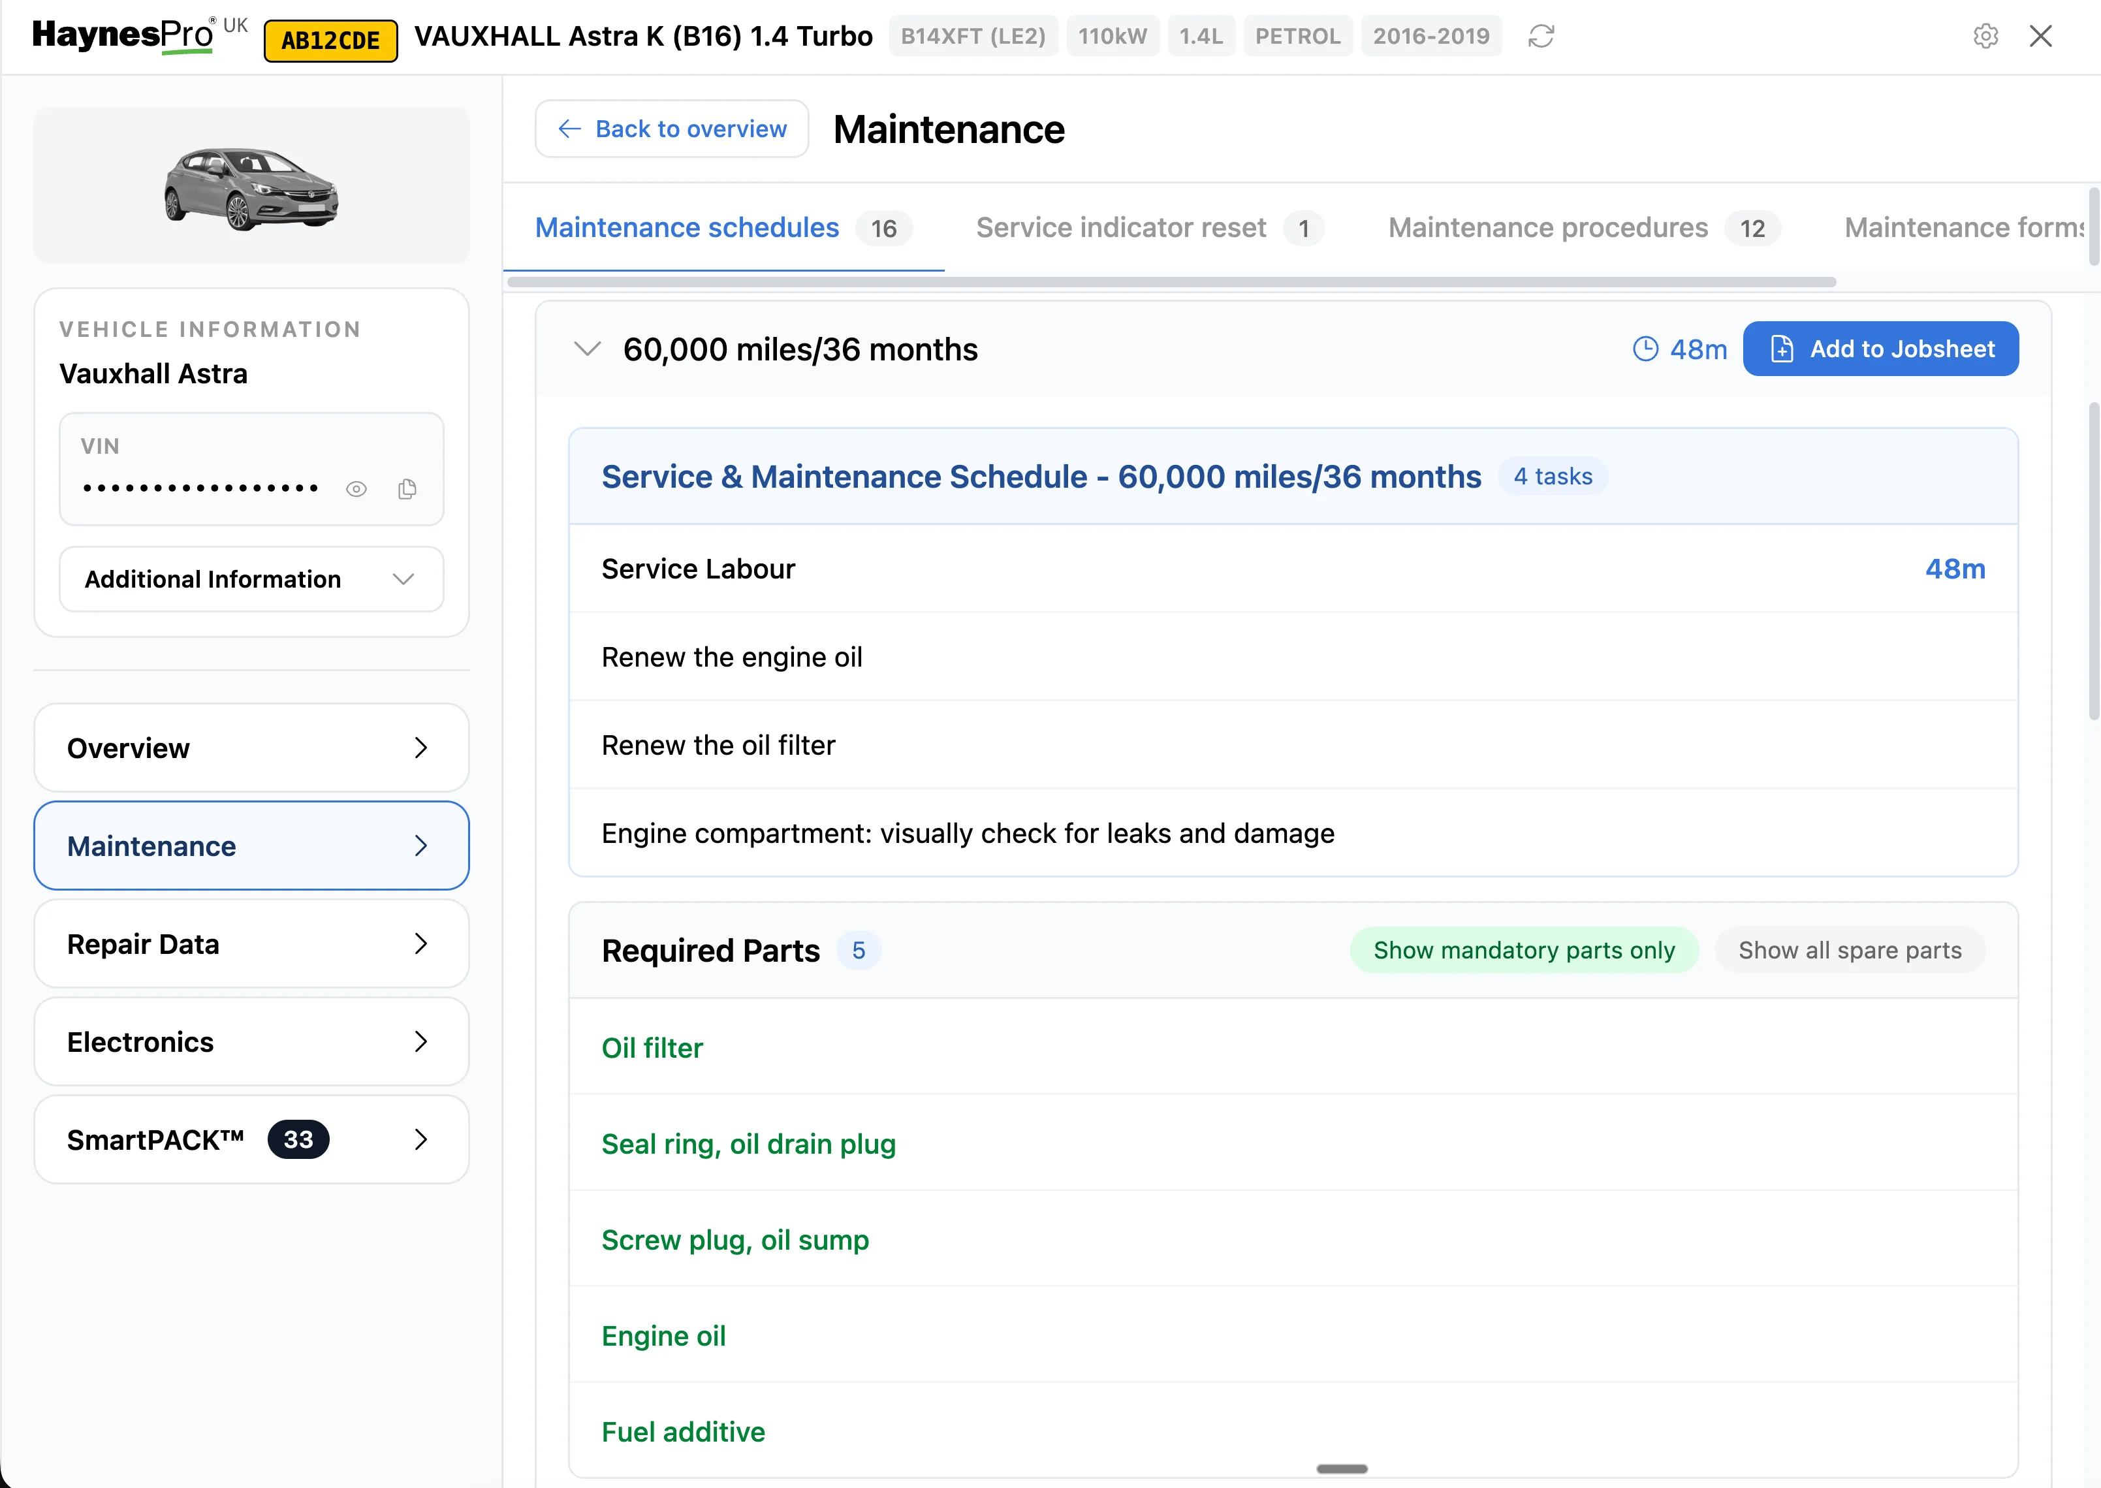Open the settings gear
The height and width of the screenshot is (1488, 2101).
point(1985,36)
